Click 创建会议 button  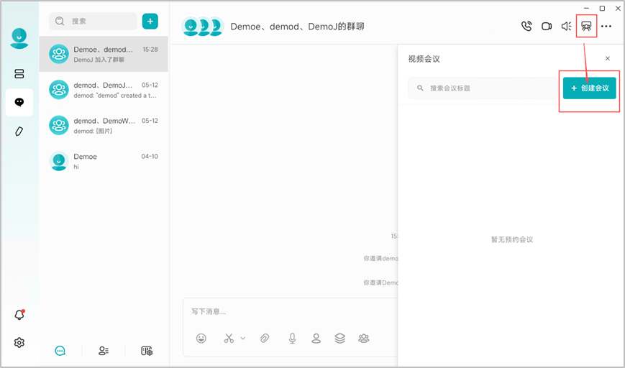point(590,88)
